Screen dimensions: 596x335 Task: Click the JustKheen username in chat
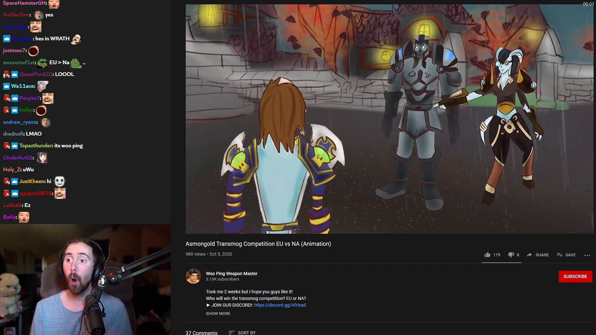click(32, 181)
